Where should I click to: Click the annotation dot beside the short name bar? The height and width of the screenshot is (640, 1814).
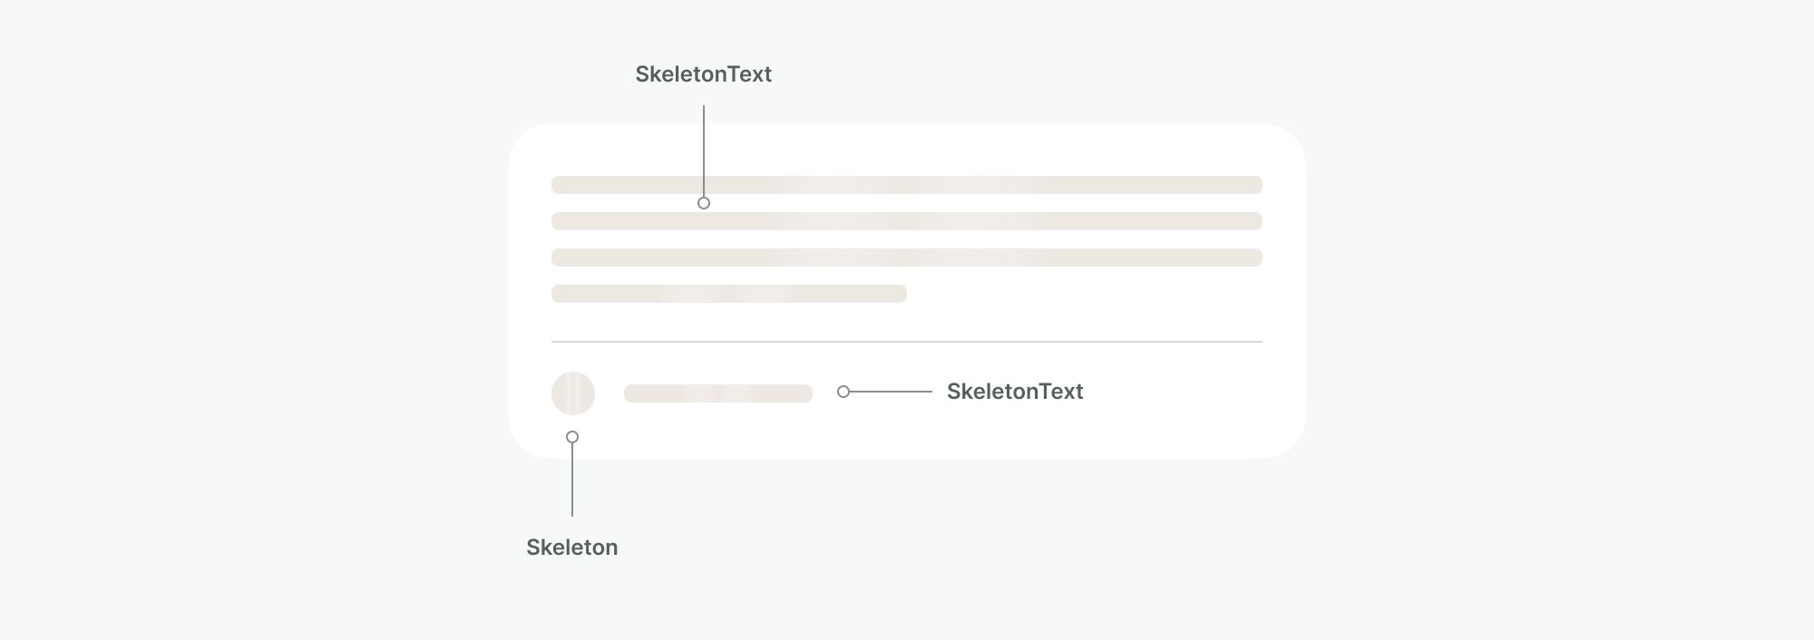pyautogui.click(x=844, y=392)
